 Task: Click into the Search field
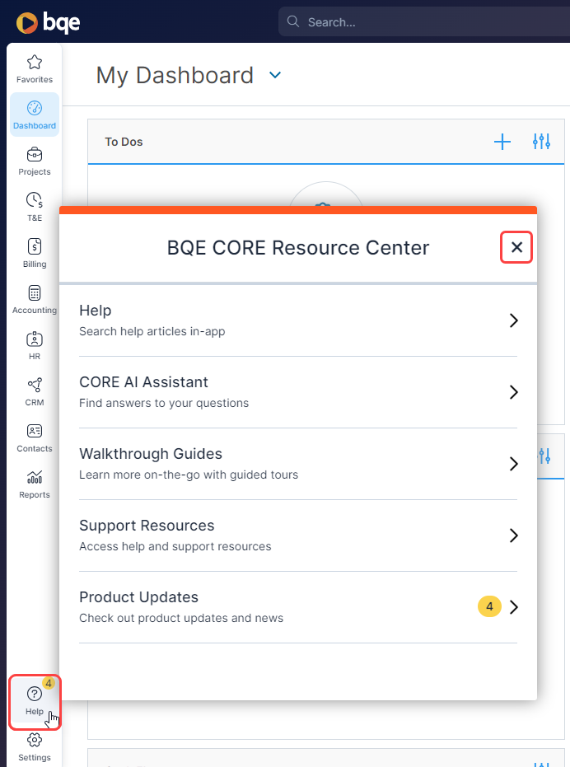pos(423,21)
